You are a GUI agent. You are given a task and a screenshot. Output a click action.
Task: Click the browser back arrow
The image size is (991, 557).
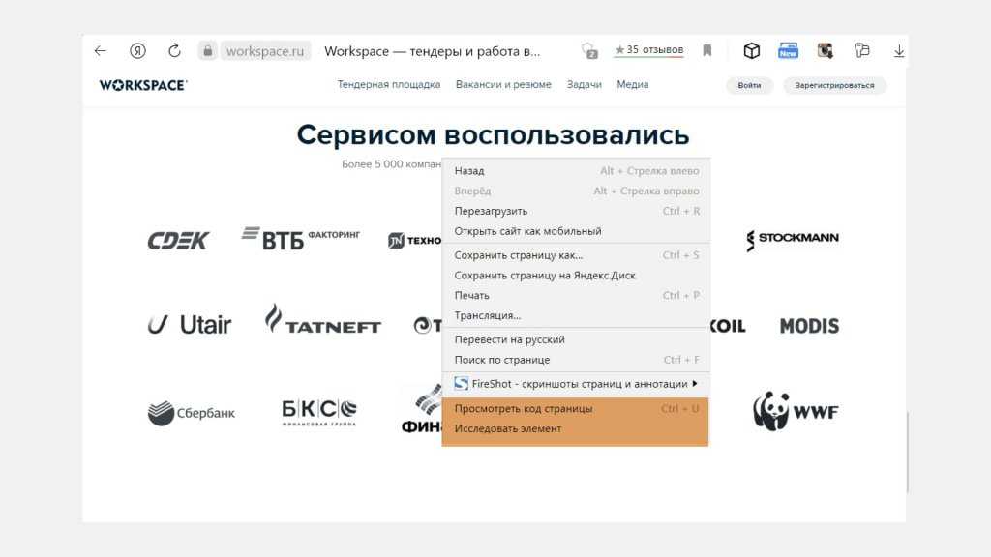(101, 50)
